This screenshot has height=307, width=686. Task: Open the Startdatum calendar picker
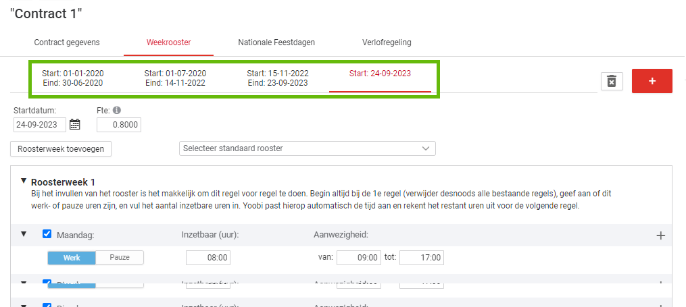coord(75,124)
